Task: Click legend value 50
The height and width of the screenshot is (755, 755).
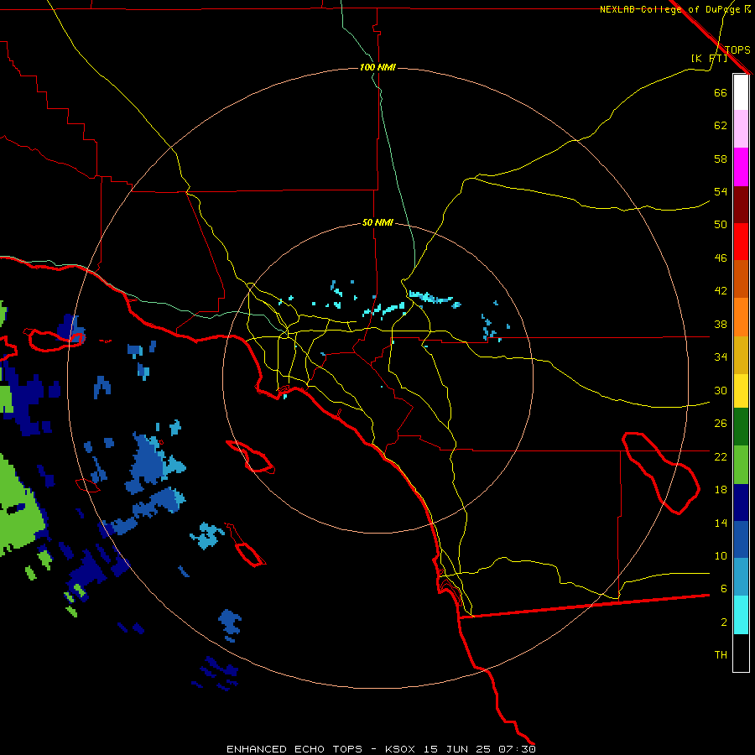Action: tap(721, 225)
